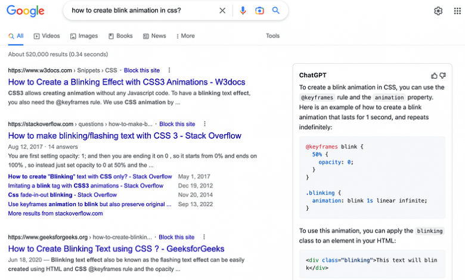
Task: Select the All tab
Action: [x=16, y=36]
